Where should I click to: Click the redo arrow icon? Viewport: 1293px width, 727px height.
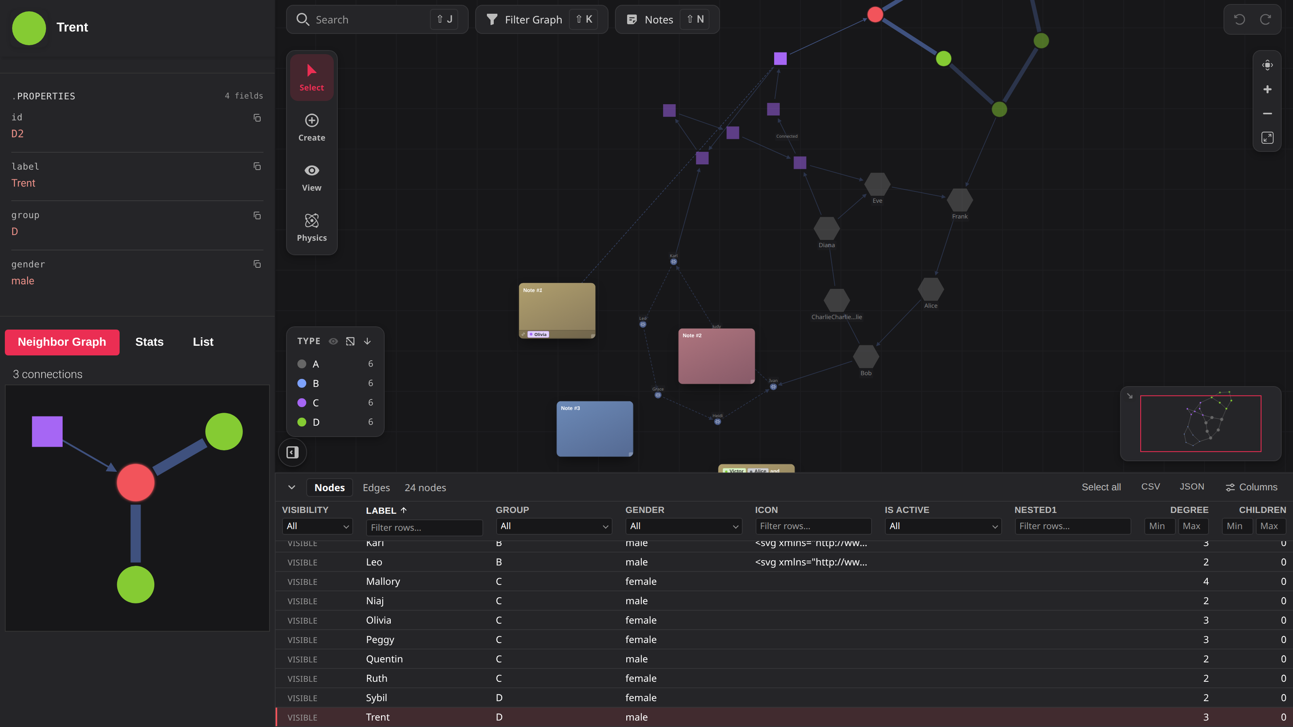coord(1266,19)
